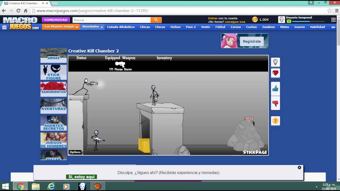Reload the page with refresh icon

point(18,11)
